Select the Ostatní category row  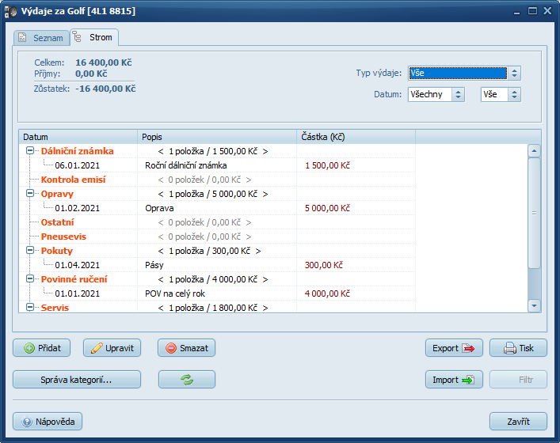coord(217,222)
